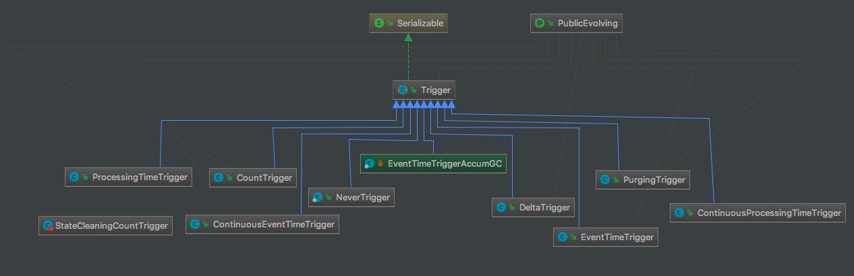Click the visibility lock icon on PurgingTrigger

click(617, 180)
